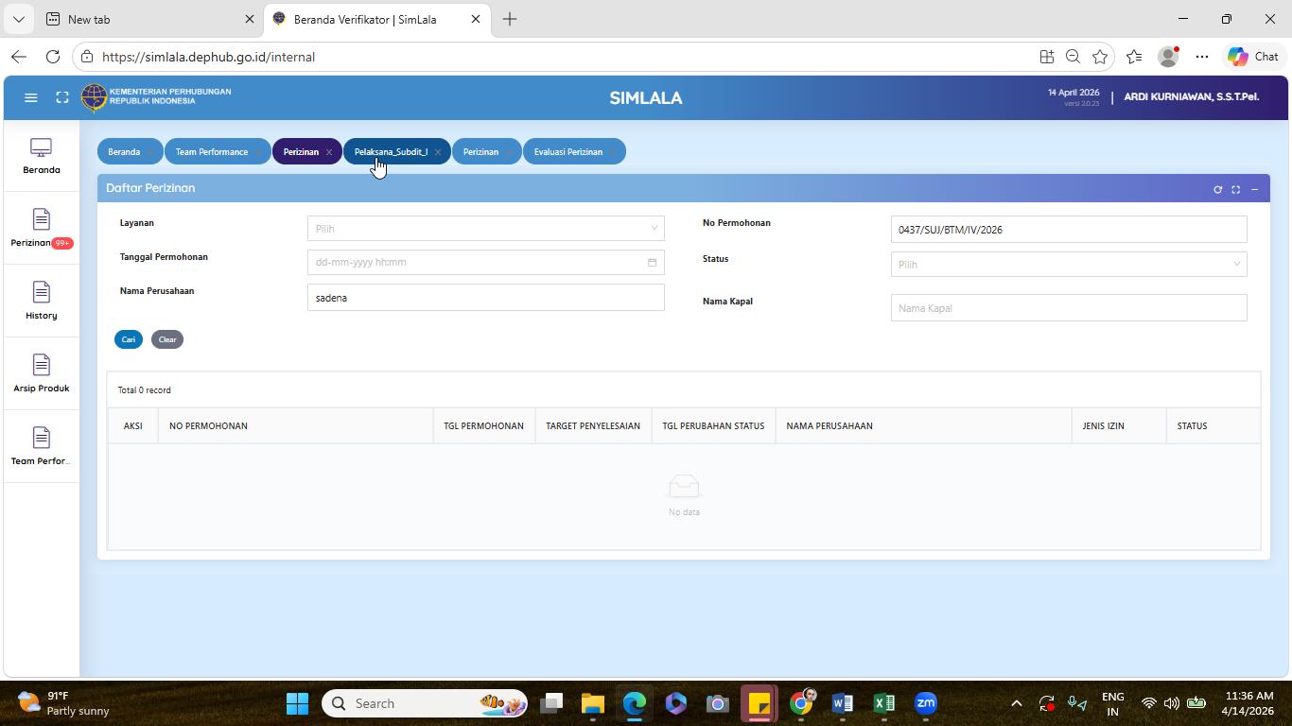Open Beranda from the left sidebar
The height and width of the screenshot is (726, 1292).
pyautogui.click(x=42, y=157)
